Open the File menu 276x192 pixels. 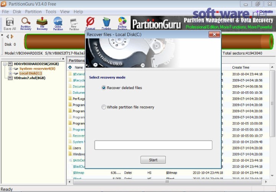click(5, 12)
